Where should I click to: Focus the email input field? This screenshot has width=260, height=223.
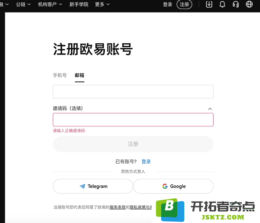point(133,92)
